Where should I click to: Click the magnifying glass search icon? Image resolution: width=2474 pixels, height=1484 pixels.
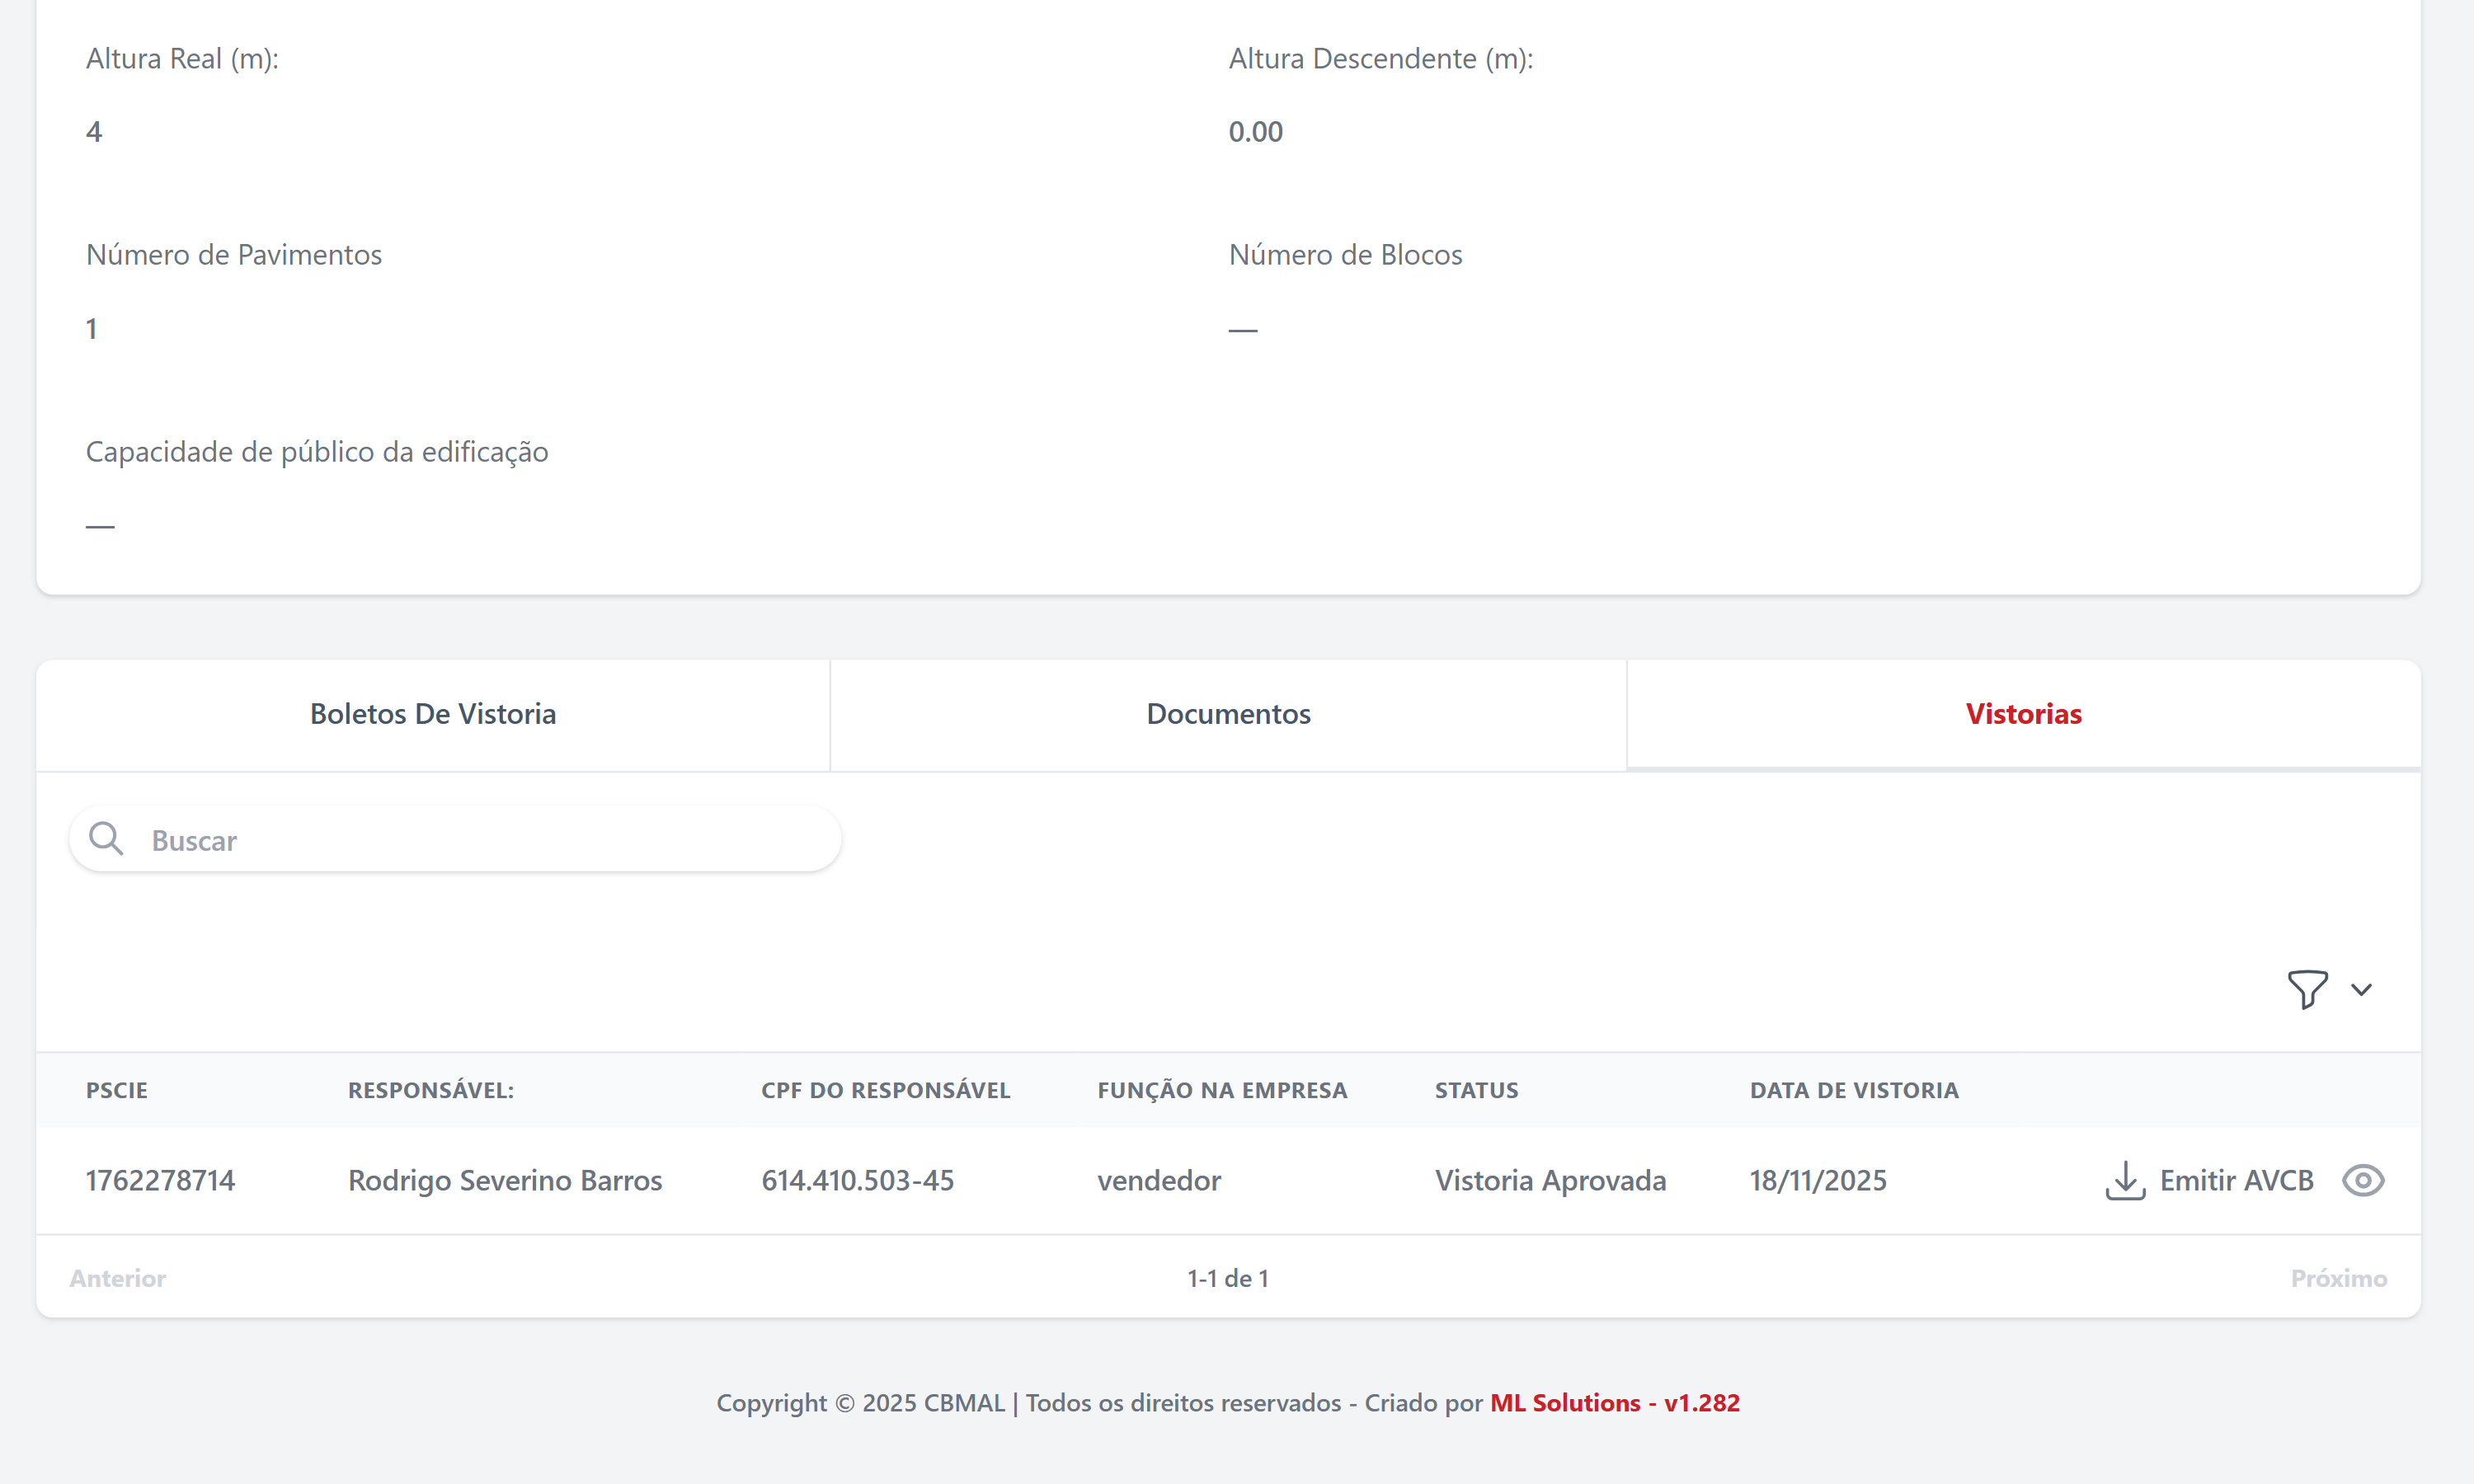pyautogui.click(x=106, y=839)
